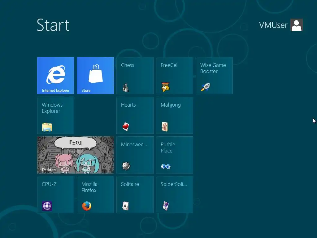
Task: Open the Internet Explorer tile
Action: [x=56, y=76]
